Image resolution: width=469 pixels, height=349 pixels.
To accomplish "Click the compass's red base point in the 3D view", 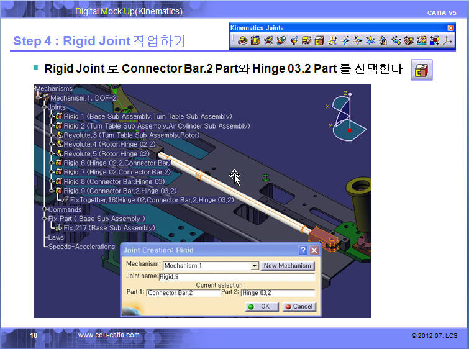I will point(350,130).
